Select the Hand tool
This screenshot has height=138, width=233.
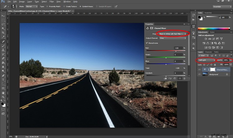pos(3,93)
